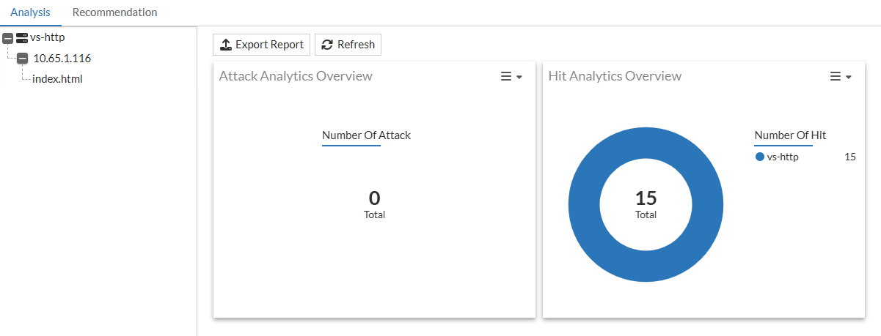881x336 pixels.
Task: Select the 10.65.1.116 tree label
Action: [x=62, y=59]
